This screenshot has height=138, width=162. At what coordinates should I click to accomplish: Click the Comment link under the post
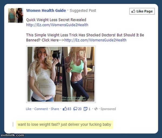41,109
